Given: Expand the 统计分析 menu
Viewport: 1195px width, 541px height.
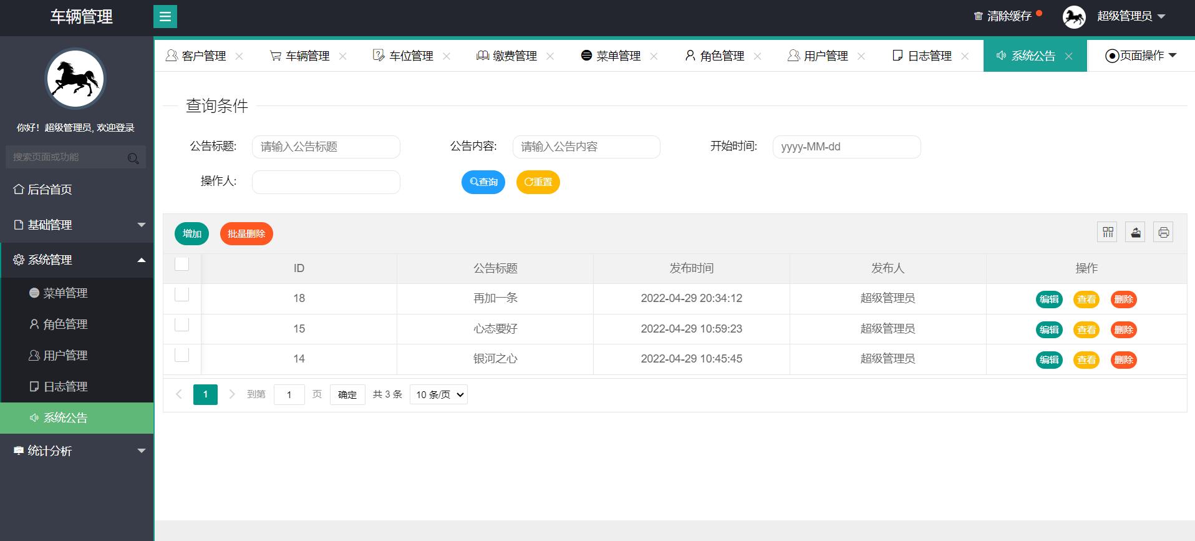Looking at the screenshot, I should 77,451.
